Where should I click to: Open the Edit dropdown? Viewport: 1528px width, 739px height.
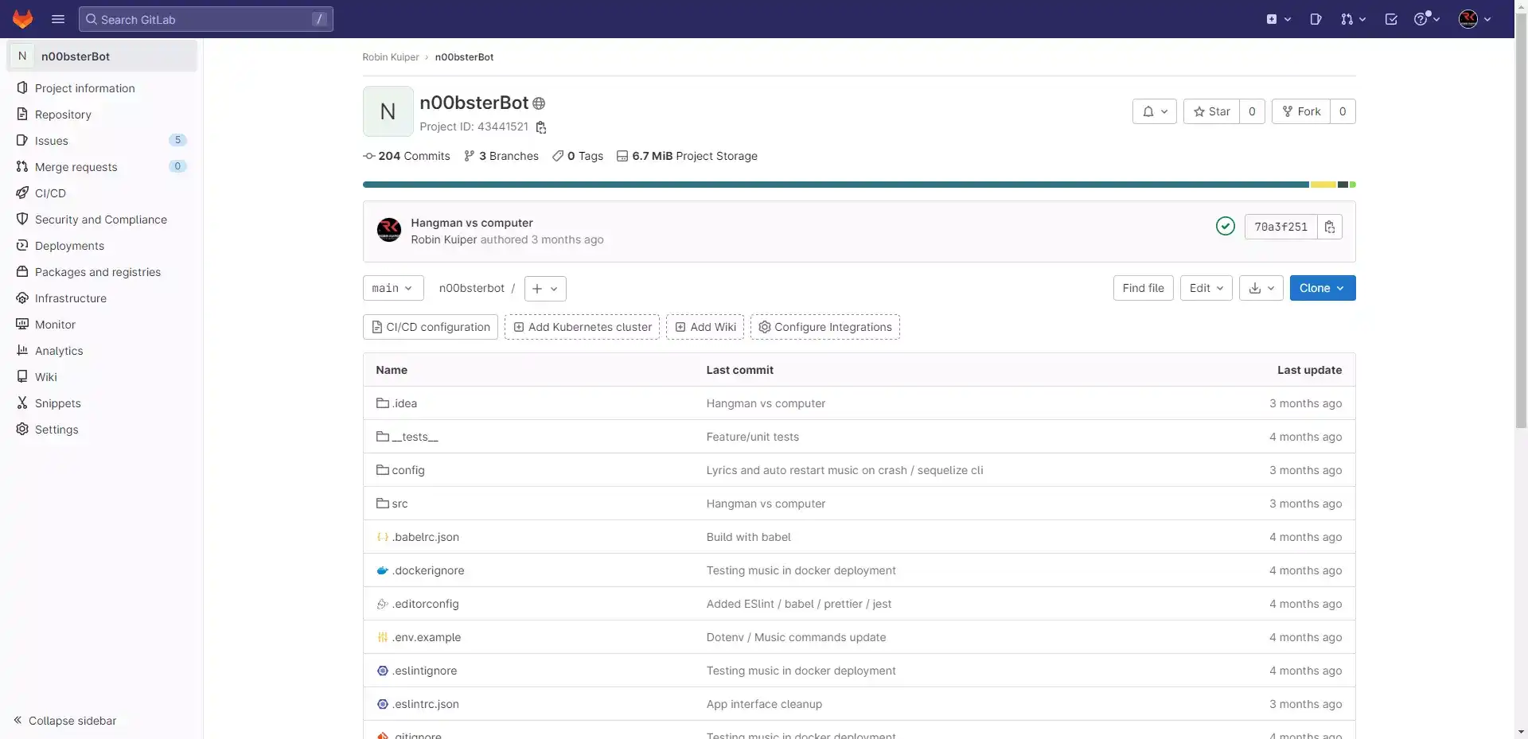tap(1206, 288)
